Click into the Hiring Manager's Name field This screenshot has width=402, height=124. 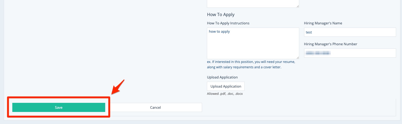pyautogui.click(x=350, y=32)
